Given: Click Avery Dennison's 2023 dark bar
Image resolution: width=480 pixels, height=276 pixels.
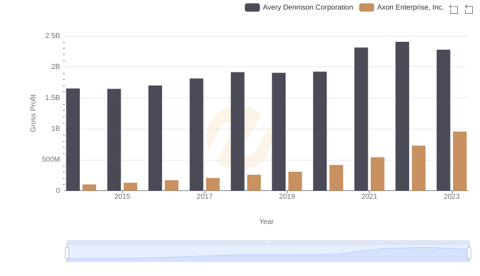Looking at the screenshot, I should pyautogui.click(x=443, y=120).
